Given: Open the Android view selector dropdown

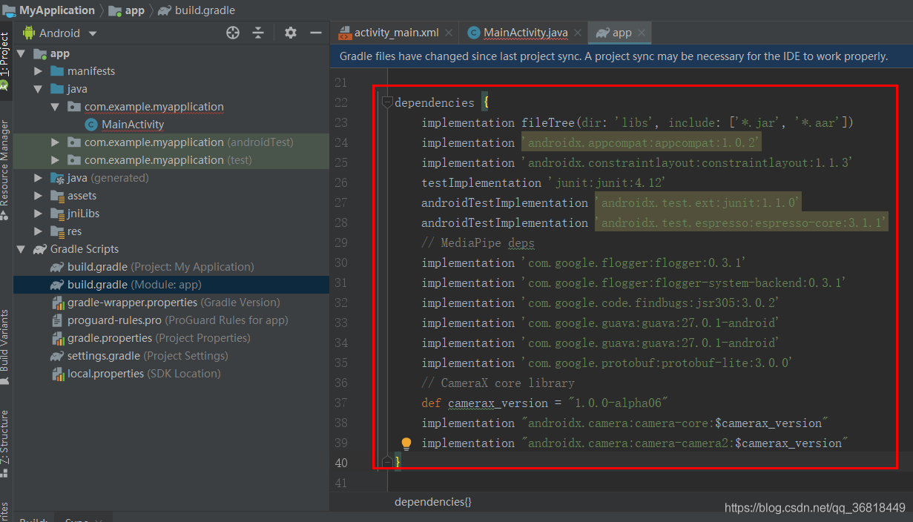Looking at the screenshot, I should point(60,33).
